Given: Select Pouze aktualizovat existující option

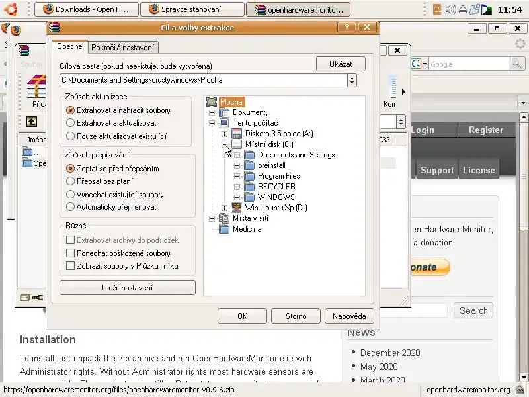Looking at the screenshot, I should 70,136.
